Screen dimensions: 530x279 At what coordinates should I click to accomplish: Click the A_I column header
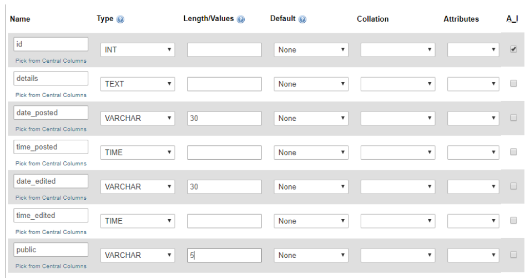tap(512, 19)
